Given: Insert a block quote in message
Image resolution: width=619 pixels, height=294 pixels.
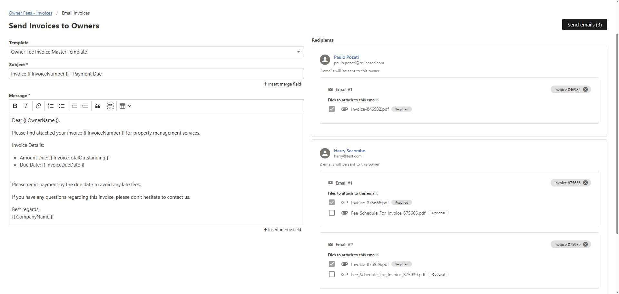Looking at the screenshot, I should (98, 106).
